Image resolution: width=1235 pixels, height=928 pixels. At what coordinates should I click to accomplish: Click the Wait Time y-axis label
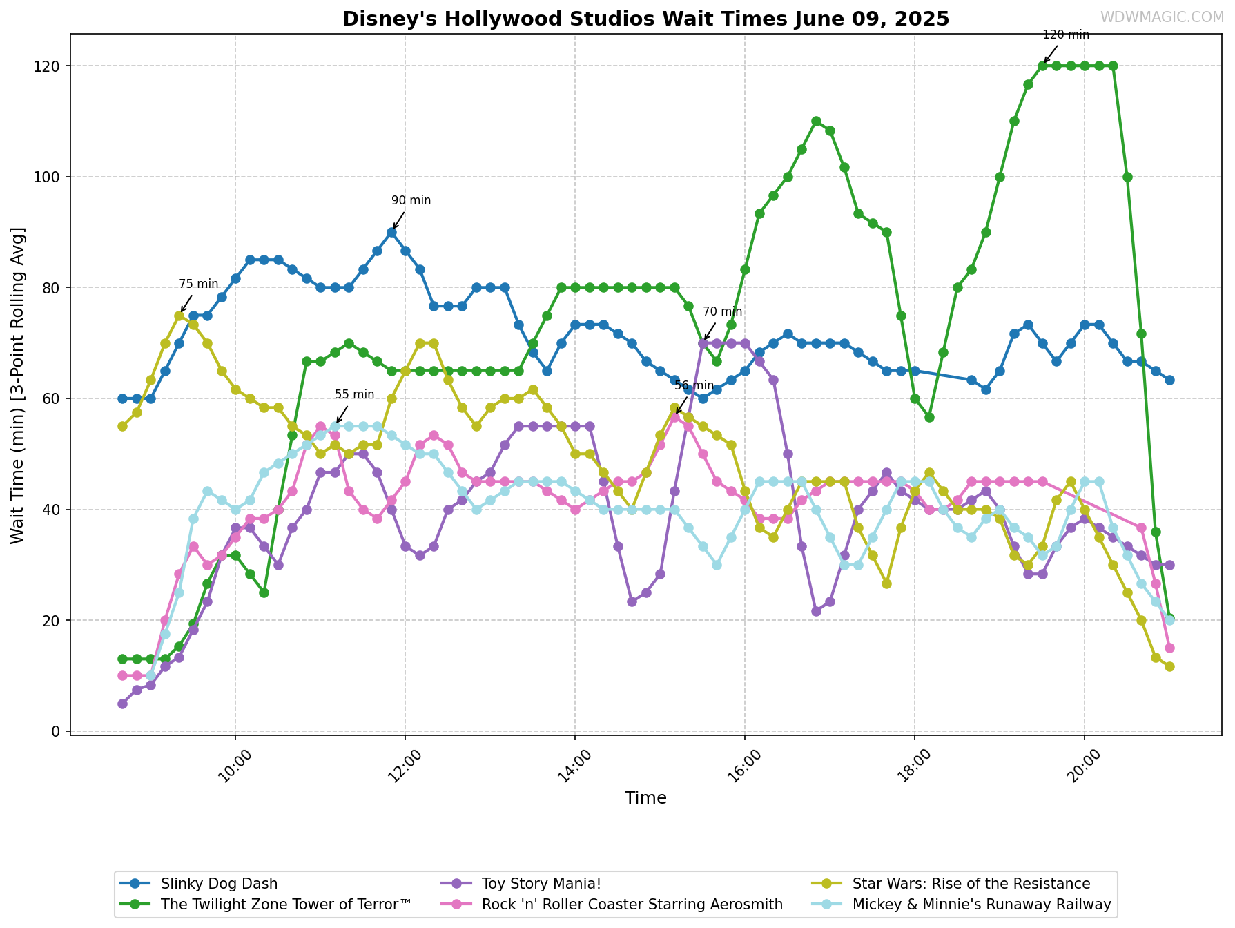point(18,385)
